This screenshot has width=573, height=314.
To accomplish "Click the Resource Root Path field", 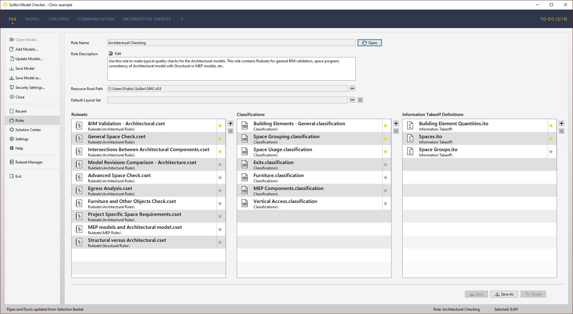I will [228, 89].
